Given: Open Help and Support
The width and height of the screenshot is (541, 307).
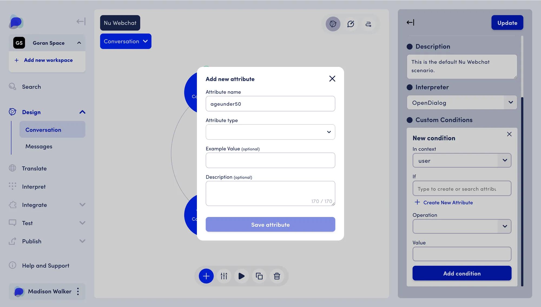Looking at the screenshot, I should (46, 266).
